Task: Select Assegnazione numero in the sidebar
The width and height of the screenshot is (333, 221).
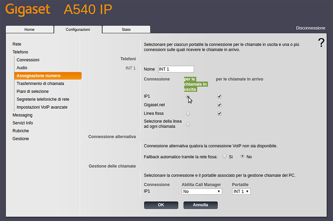Action: pyautogui.click(x=48, y=76)
